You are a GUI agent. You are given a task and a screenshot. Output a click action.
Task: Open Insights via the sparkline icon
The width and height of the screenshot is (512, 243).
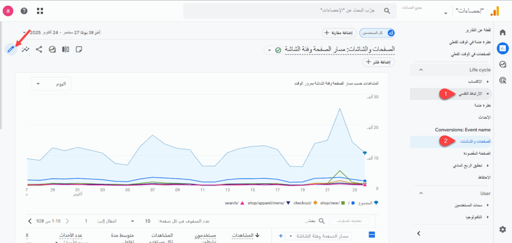(x=25, y=49)
